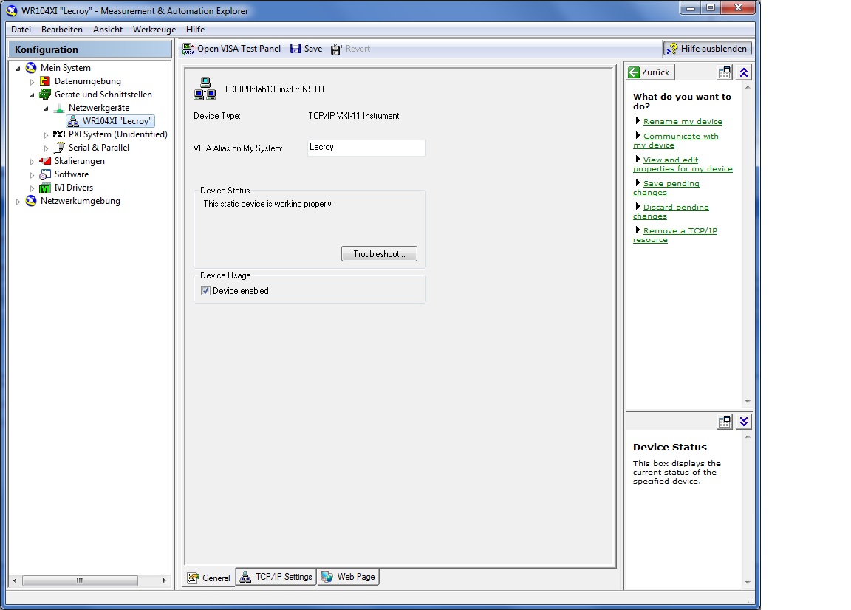Viewport: 851px width, 610px height.
Task: Expand the Datenumgebung node
Action: point(32,82)
